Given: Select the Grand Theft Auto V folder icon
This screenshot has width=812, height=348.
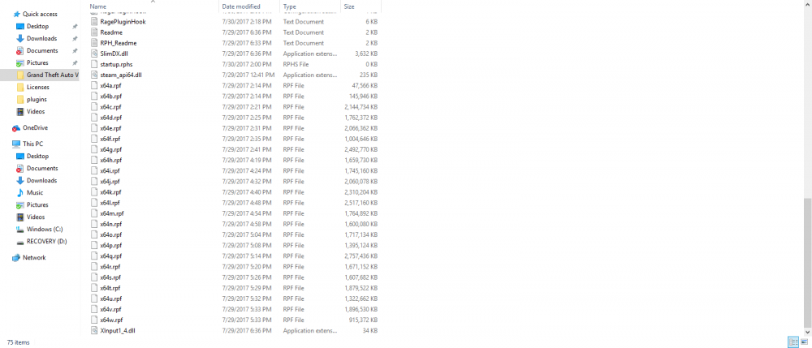Looking at the screenshot, I should pos(20,75).
